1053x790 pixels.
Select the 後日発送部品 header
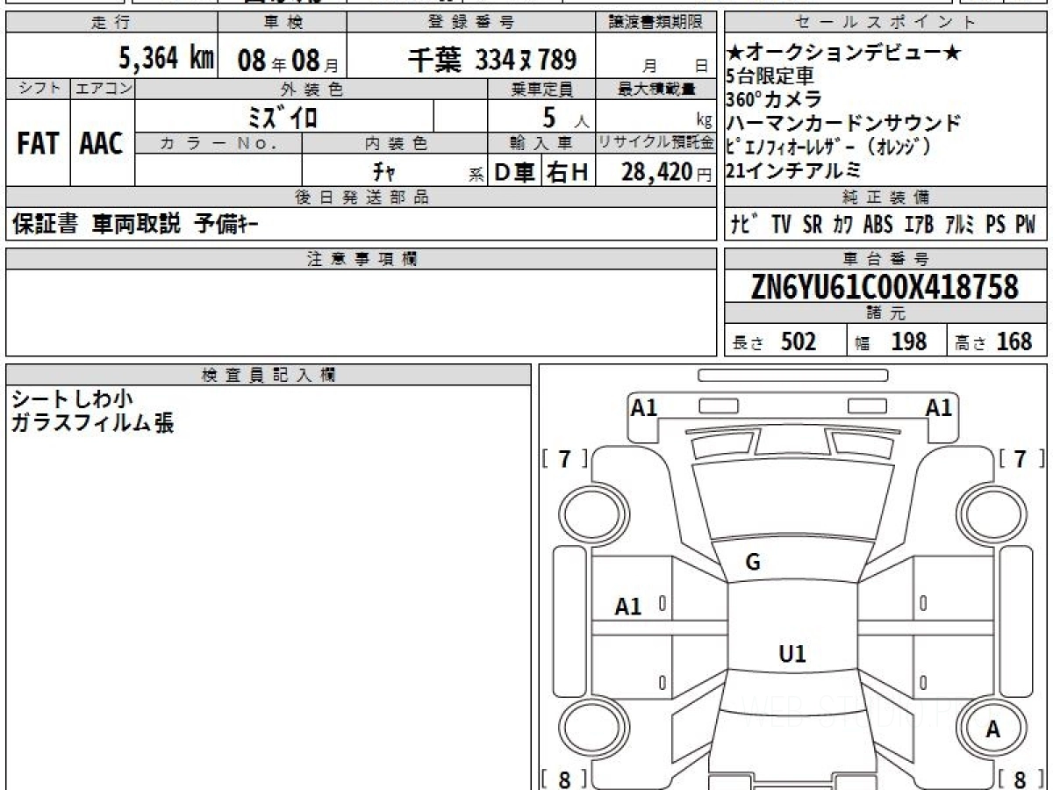point(362,197)
